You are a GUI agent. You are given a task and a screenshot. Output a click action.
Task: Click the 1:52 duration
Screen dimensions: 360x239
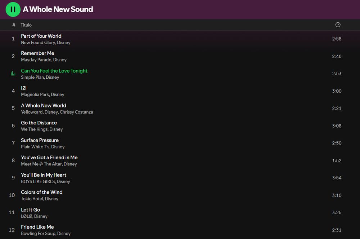pos(337,160)
